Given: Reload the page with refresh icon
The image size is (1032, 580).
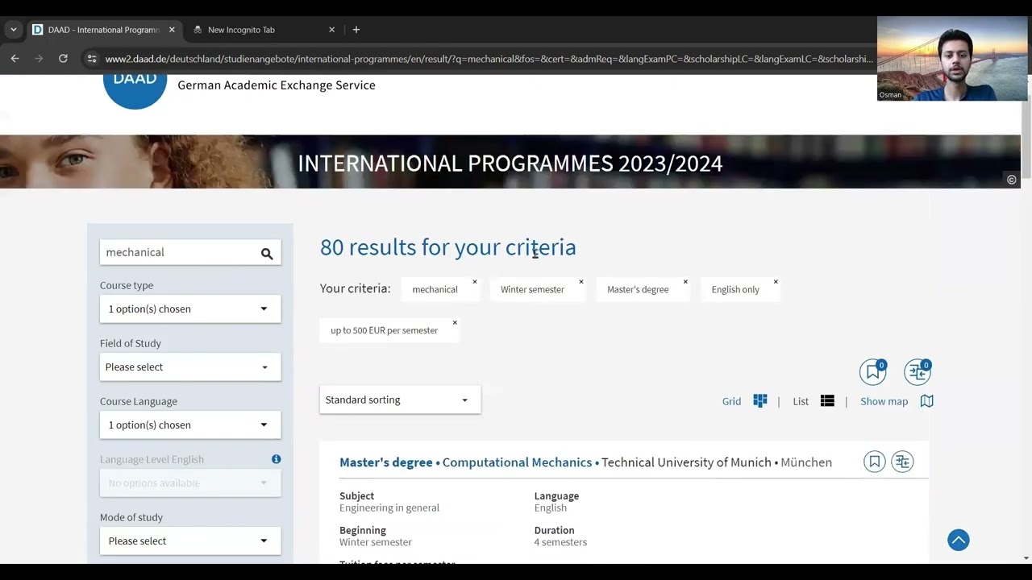Looking at the screenshot, I should [63, 59].
